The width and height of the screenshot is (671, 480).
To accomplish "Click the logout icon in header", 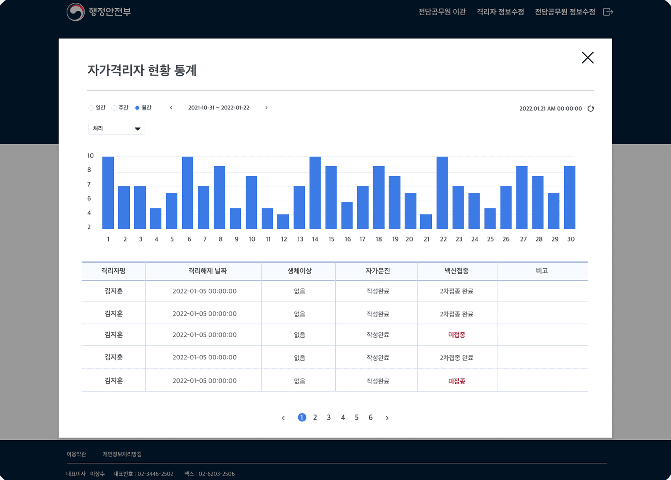I will click(608, 12).
